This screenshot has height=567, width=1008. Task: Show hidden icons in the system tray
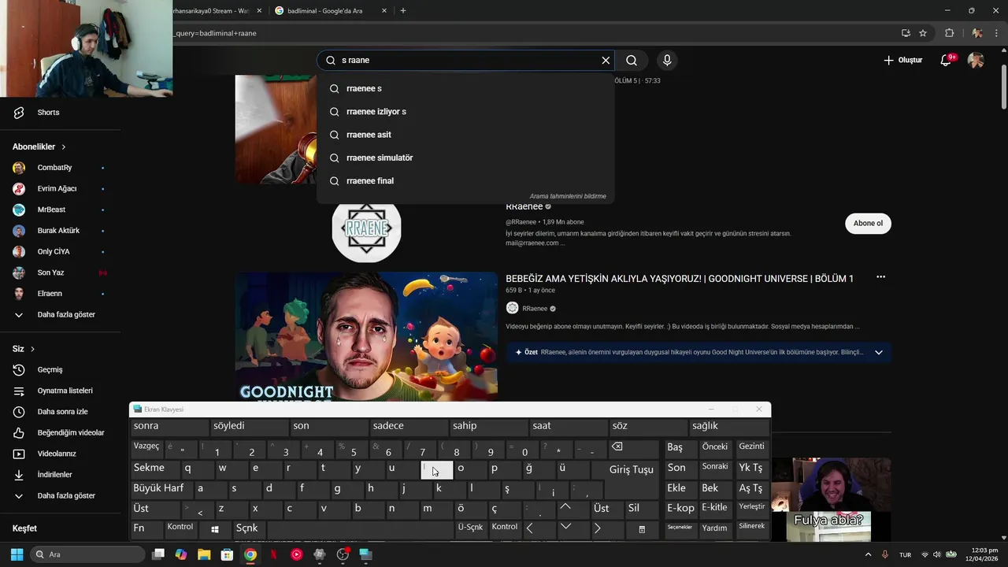tap(869, 554)
